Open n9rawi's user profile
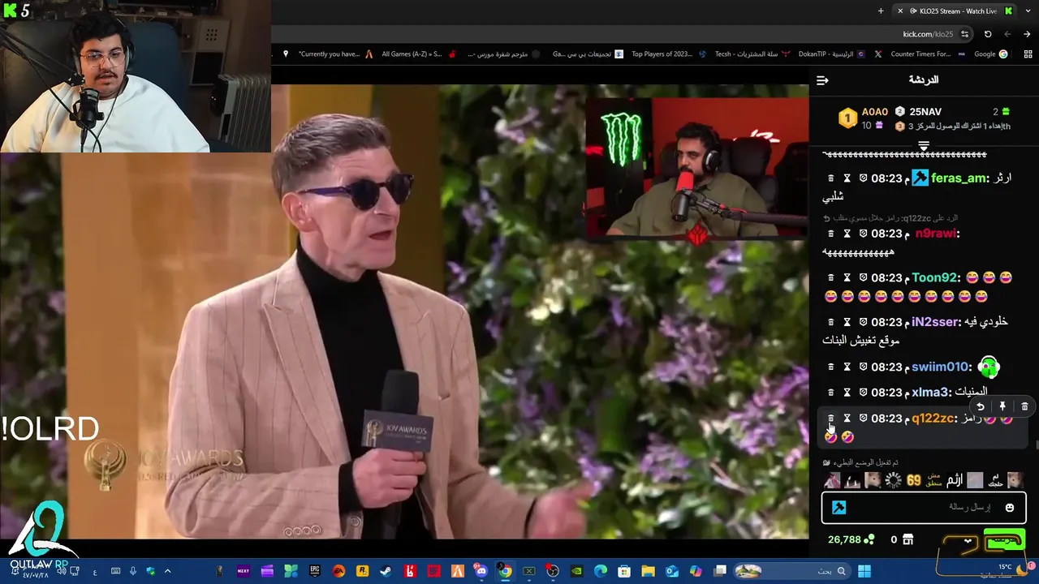 [x=937, y=234]
